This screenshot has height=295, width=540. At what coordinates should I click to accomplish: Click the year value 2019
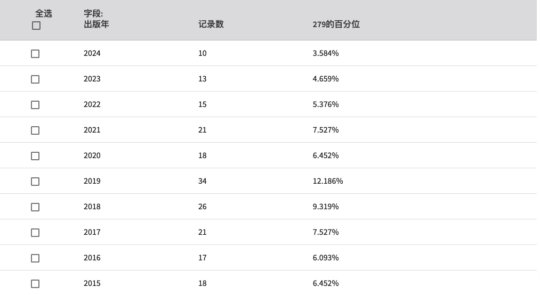pos(92,181)
